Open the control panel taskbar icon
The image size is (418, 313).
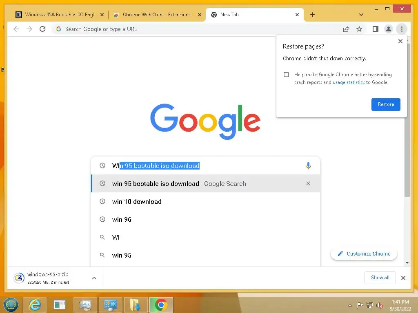(x=111, y=305)
